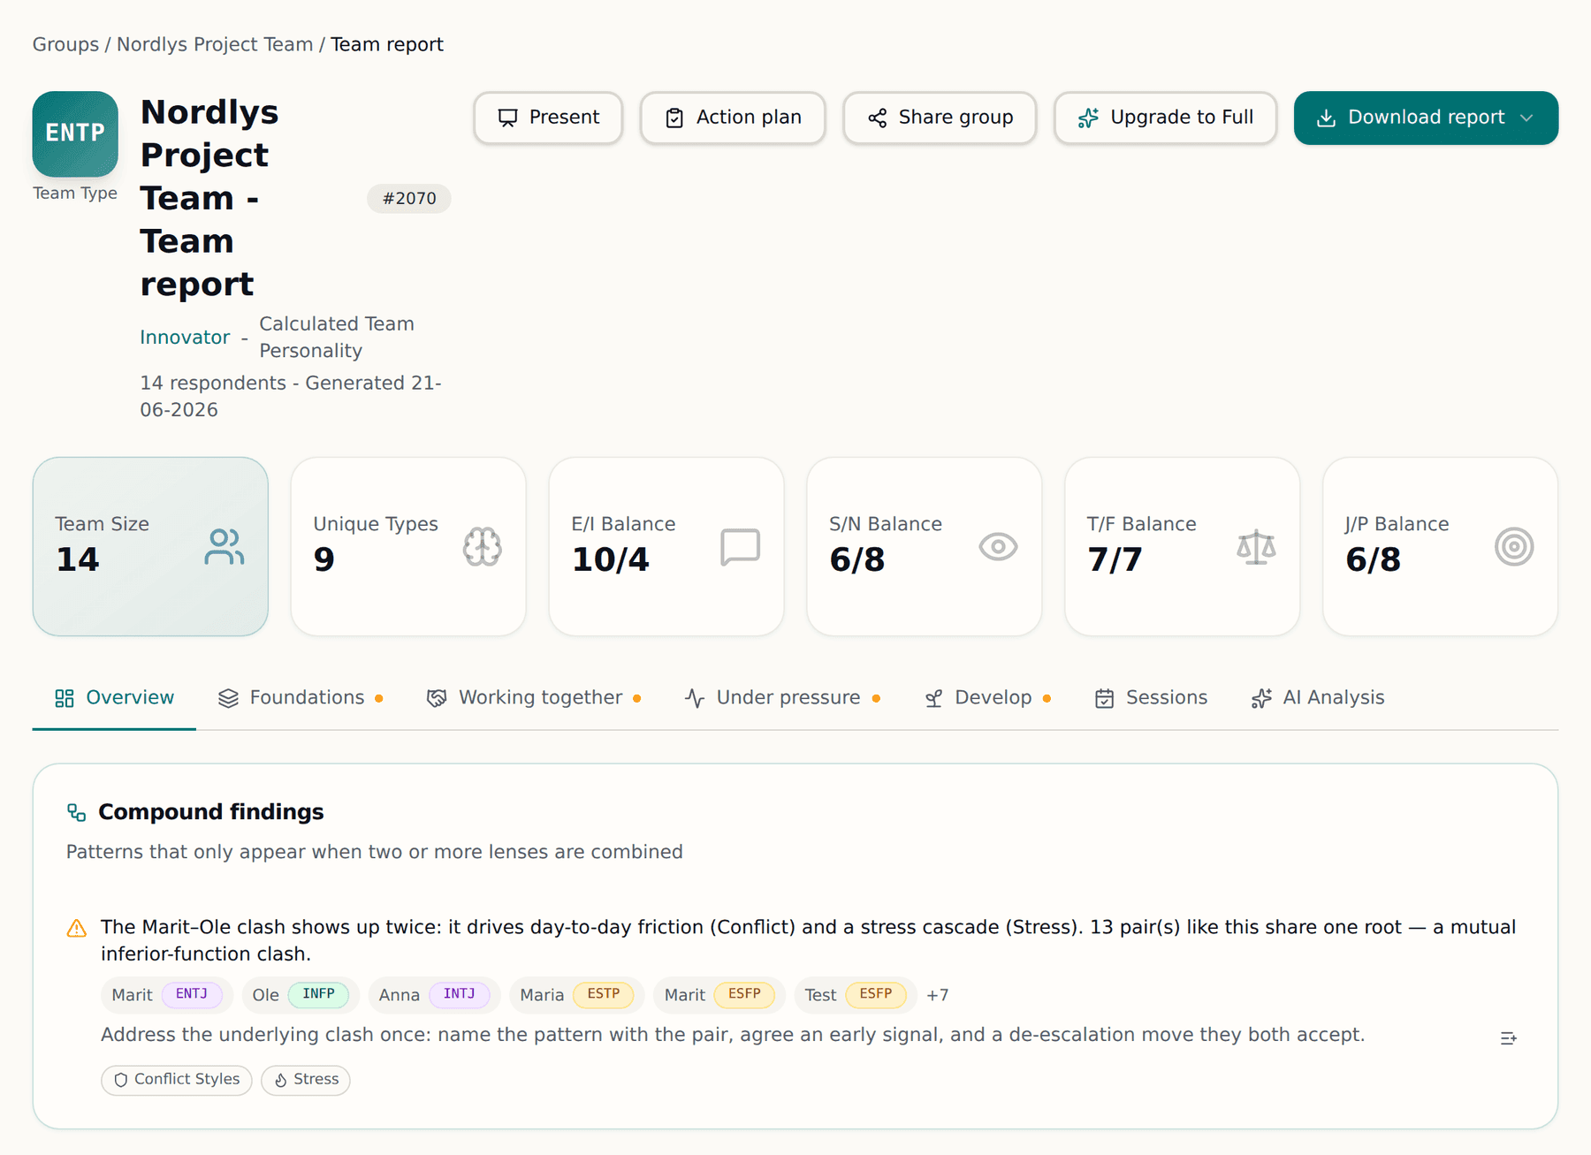Switch to the Working together tab

[x=534, y=698]
